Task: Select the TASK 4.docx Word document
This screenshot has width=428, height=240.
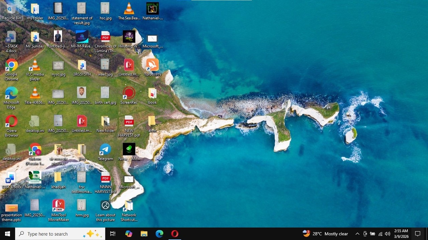Action: [11, 180]
